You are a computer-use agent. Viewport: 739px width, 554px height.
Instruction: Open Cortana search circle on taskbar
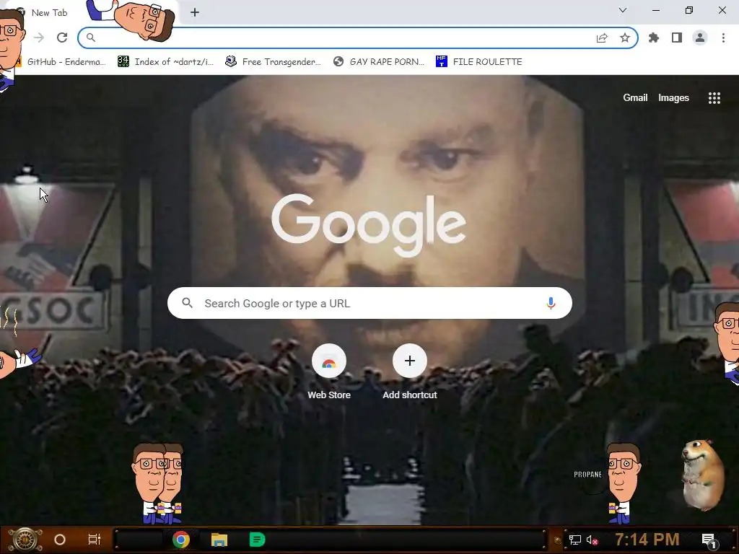click(x=60, y=540)
